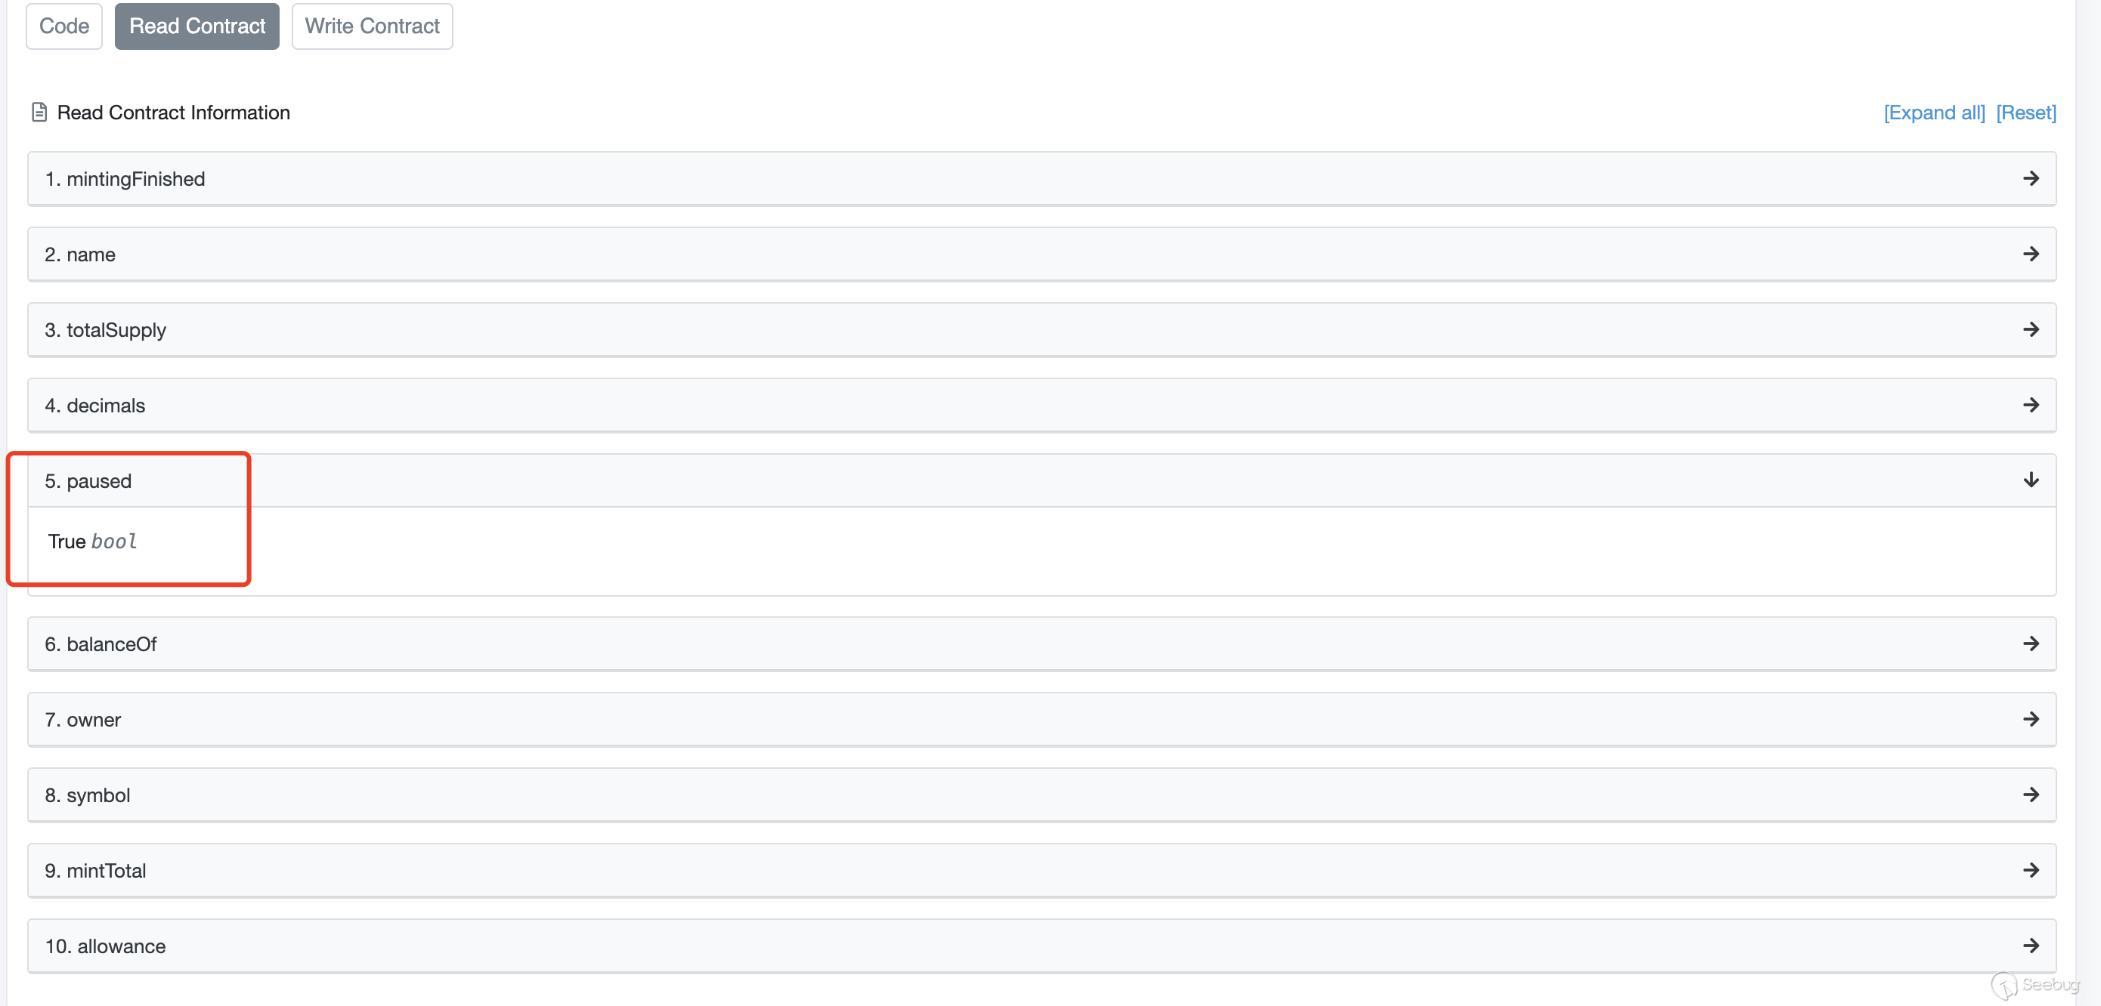Click the arrow icon on totalSupply row
Image resolution: width=2101 pixels, height=1006 pixels.
click(2030, 329)
